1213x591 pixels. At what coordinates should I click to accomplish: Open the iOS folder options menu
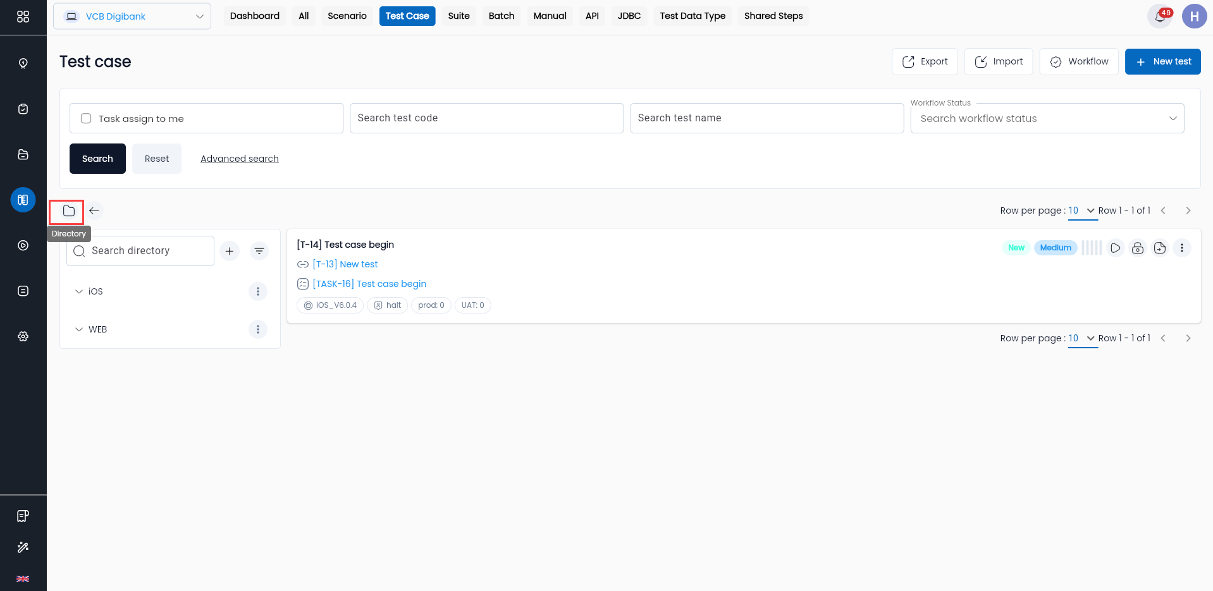tap(257, 291)
